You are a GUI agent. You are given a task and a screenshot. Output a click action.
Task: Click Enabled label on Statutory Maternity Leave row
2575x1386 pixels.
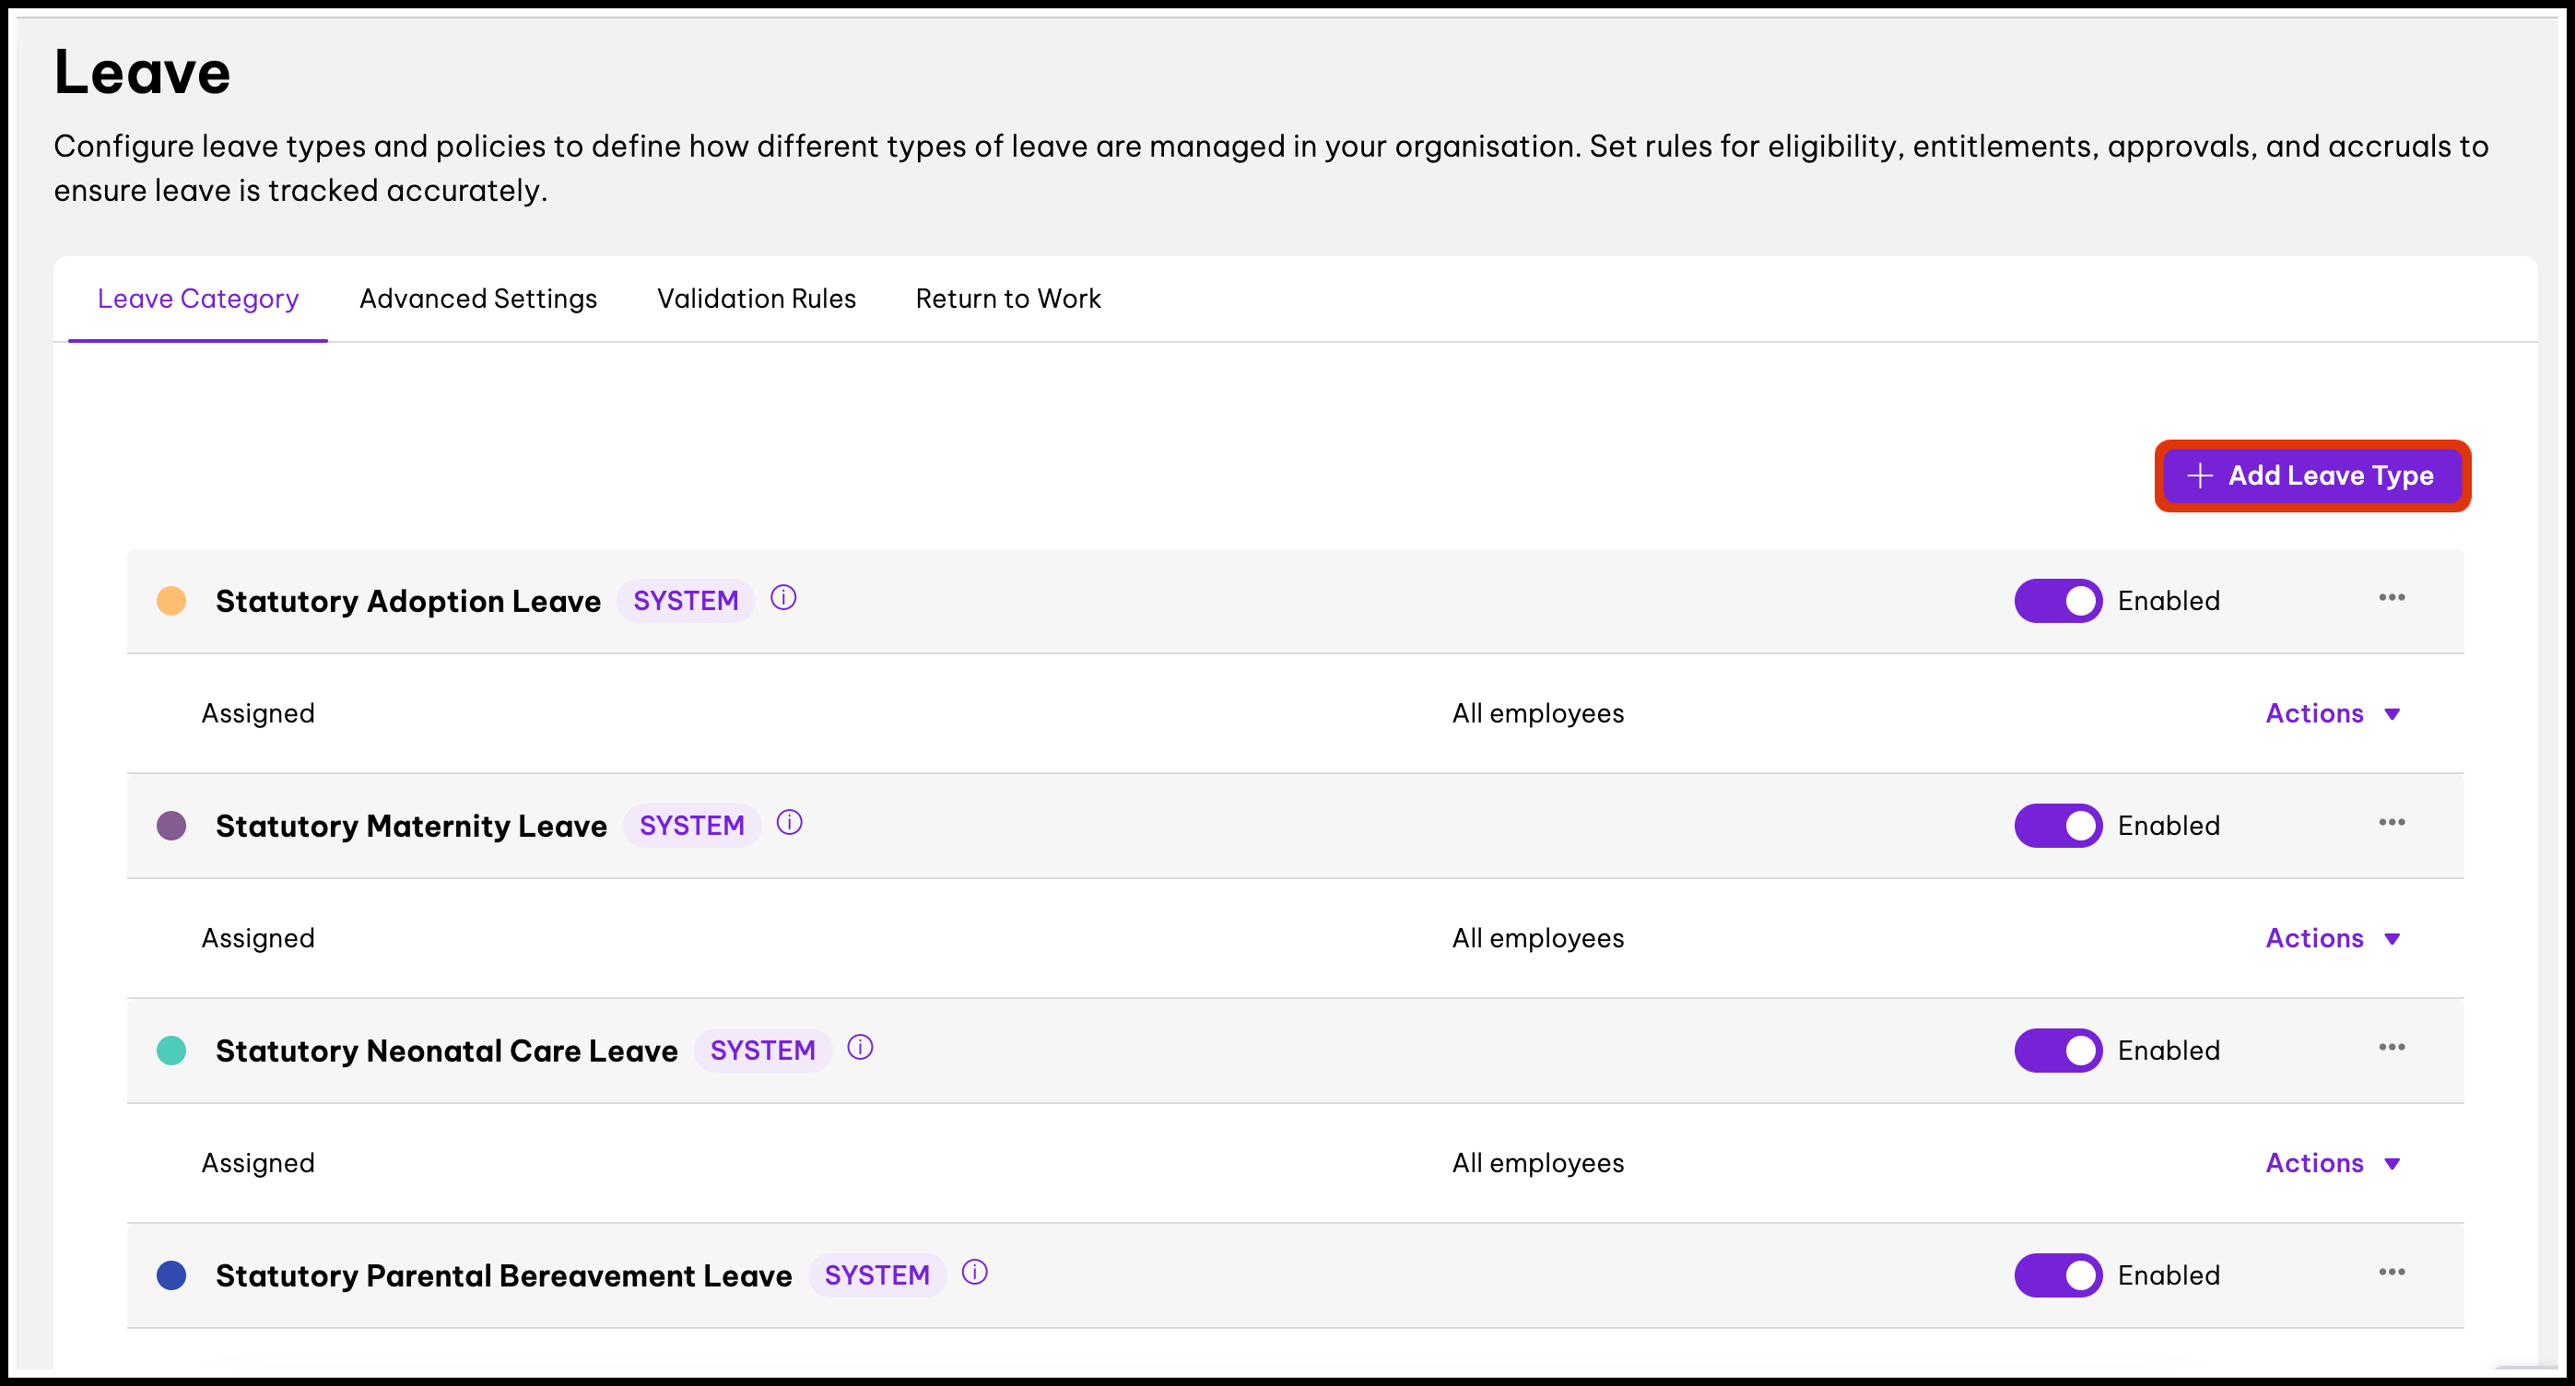click(2169, 826)
